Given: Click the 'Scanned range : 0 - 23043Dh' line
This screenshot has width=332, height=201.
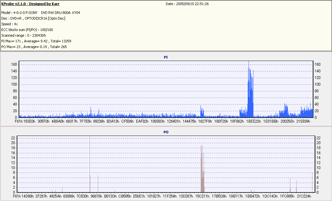Looking at the screenshot, I should point(23,36).
